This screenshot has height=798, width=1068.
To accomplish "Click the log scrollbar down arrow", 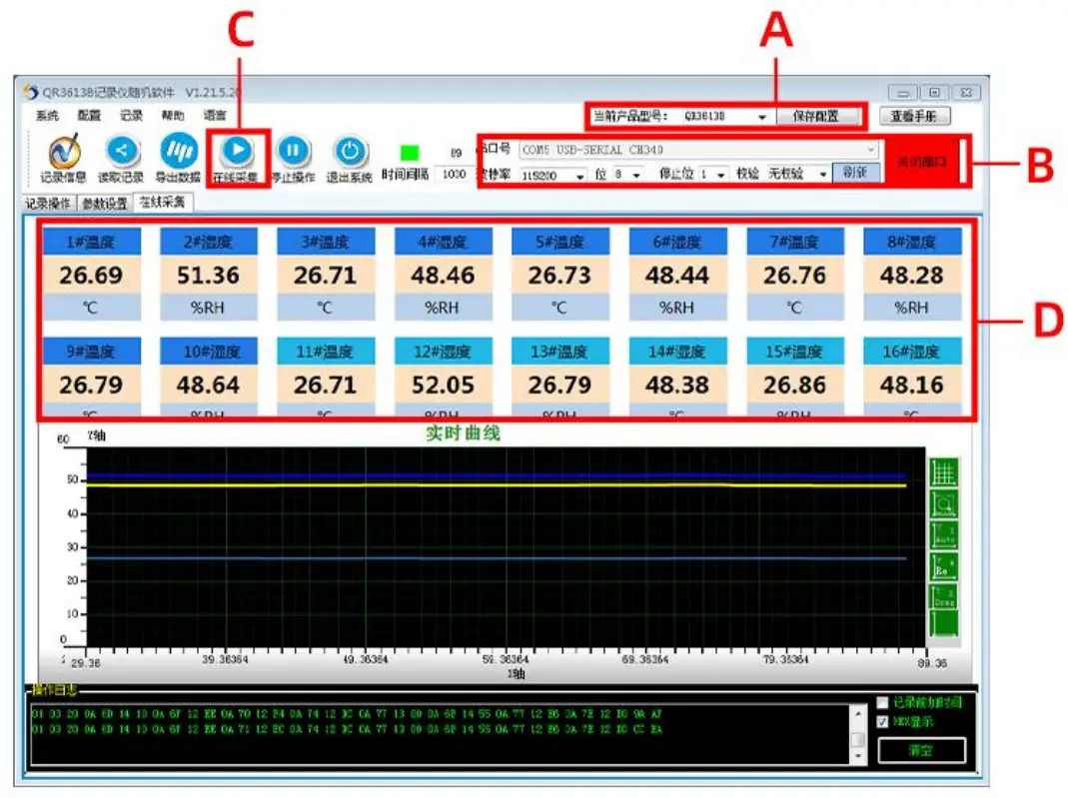I will [858, 756].
